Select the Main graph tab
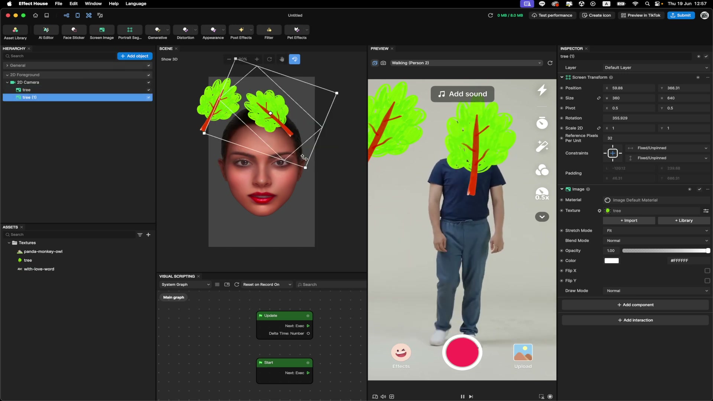The image size is (713, 401). click(x=173, y=297)
